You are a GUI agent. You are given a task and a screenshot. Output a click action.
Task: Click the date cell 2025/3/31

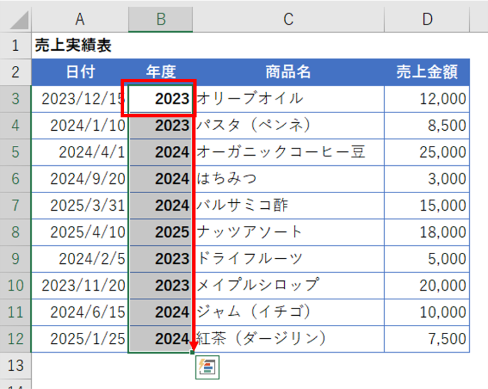(x=80, y=206)
